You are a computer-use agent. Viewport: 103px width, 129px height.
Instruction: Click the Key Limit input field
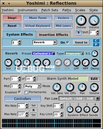57,114
